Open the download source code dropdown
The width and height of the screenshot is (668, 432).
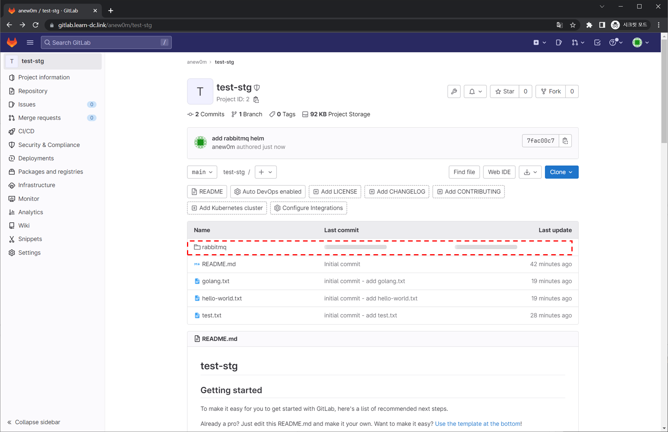coord(530,172)
